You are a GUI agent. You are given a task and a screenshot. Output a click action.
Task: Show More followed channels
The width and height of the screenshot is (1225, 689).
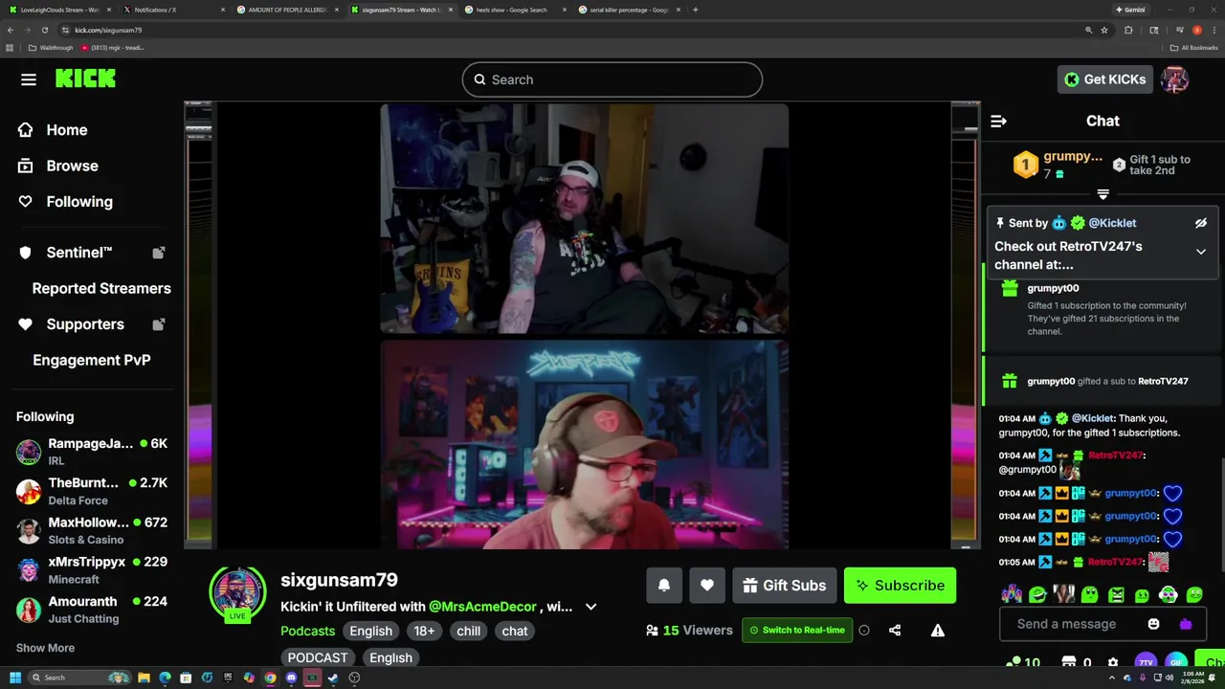tap(45, 648)
